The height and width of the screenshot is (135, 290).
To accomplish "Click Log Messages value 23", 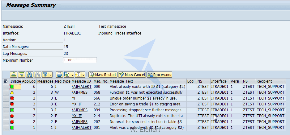I will click(x=66, y=54).
